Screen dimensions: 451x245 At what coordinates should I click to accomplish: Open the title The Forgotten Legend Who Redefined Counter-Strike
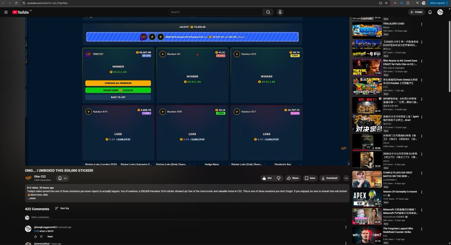click(x=398, y=230)
